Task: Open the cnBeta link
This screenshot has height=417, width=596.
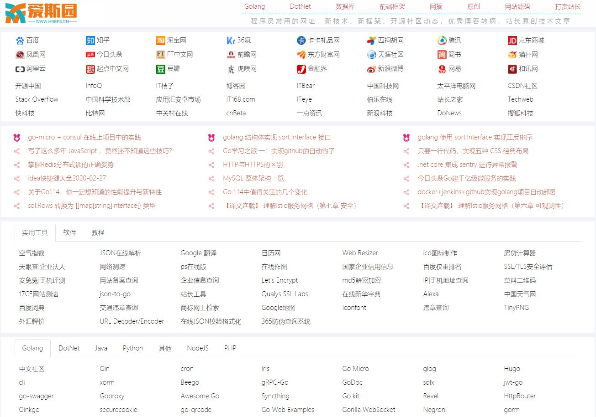Action: pos(237,113)
